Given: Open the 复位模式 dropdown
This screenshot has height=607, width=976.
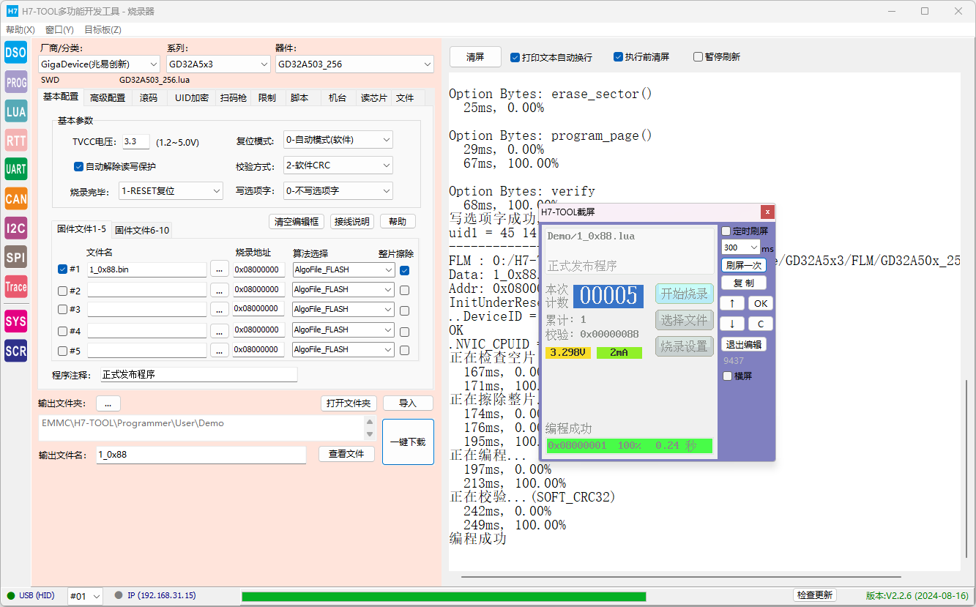Looking at the screenshot, I should pyautogui.click(x=338, y=139).
